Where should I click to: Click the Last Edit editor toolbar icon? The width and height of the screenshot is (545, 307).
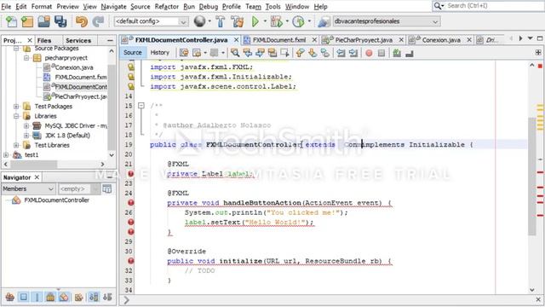(184, 53)
